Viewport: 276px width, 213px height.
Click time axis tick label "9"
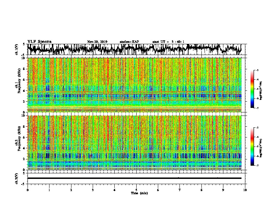point(223,190)
